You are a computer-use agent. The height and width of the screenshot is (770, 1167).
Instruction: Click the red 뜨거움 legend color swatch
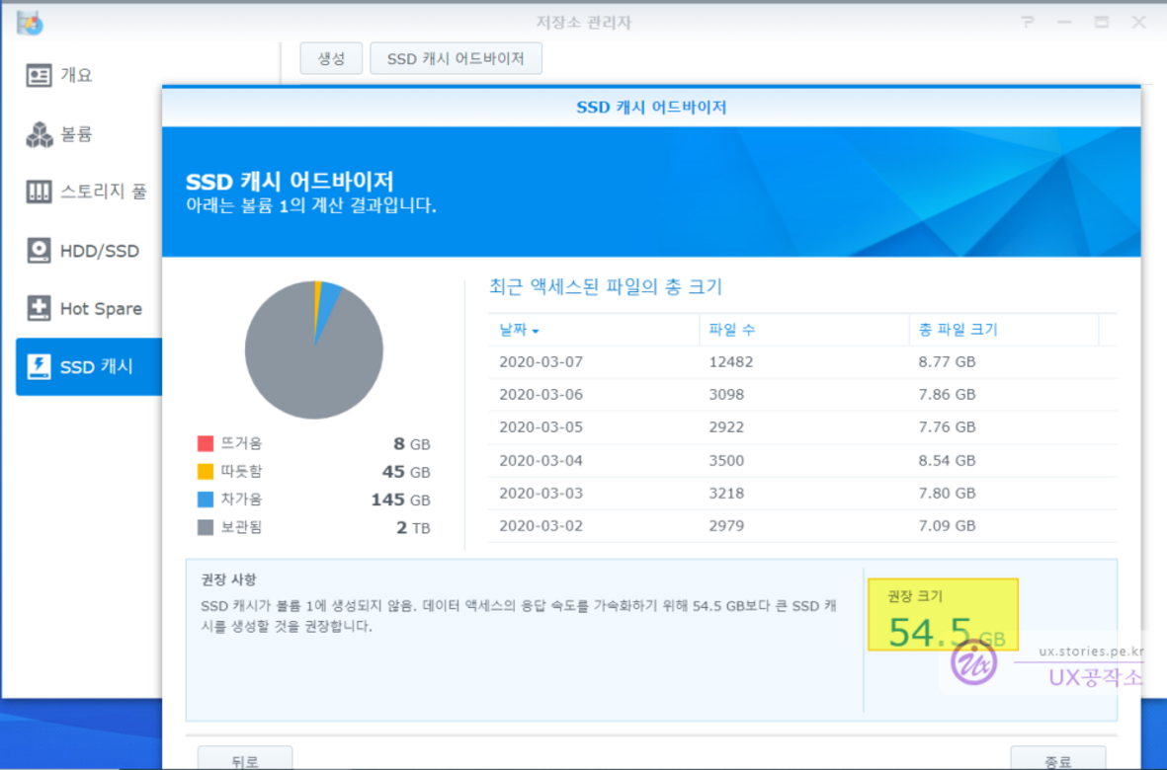point(206,444)
